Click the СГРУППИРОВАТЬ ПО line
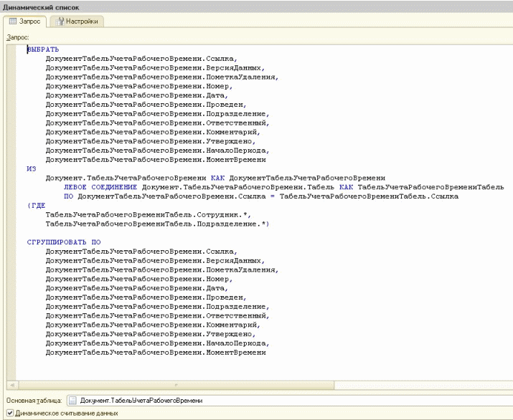513x420 pixels. point(64,242)
